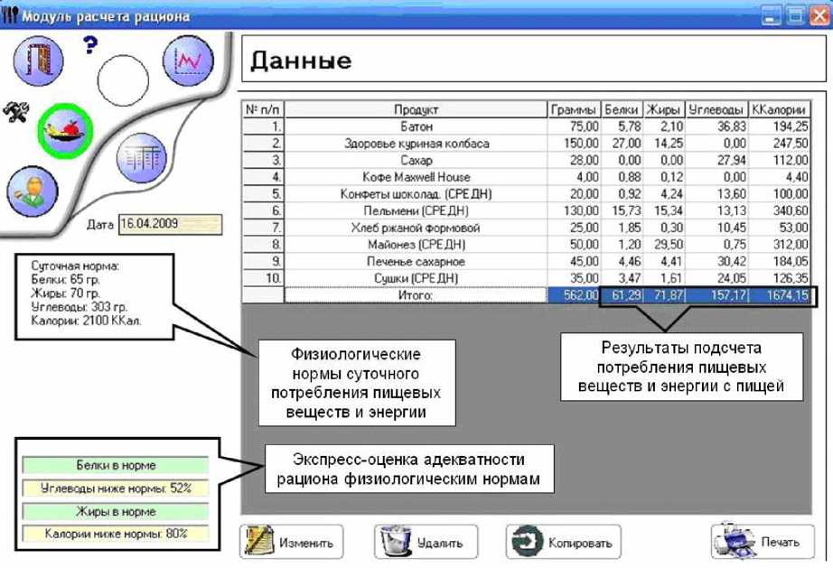
Task: Open the chart graph icon
Action: [188, 61]
